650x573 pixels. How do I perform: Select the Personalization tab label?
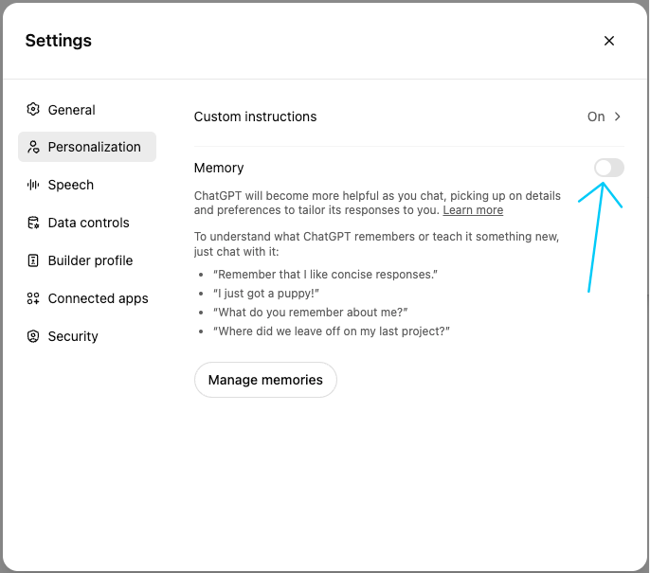click(95, 147)
